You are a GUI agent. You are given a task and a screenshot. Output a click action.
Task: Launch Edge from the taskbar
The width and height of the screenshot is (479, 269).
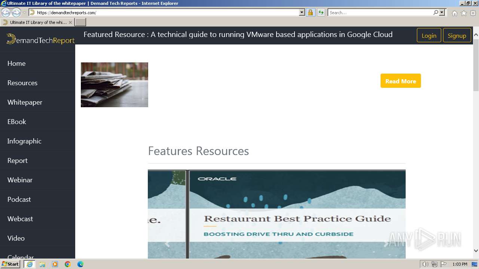[x=80, y=264]
